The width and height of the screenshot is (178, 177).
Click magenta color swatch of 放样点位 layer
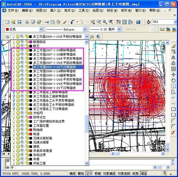[x=31, y=117]
